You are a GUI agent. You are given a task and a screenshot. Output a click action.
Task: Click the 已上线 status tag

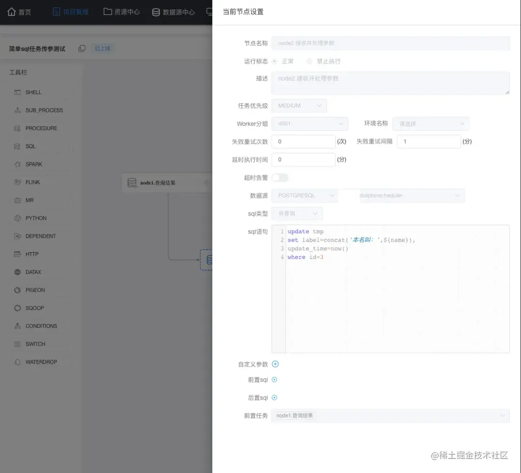pyautogui.click(x=102, y=48)
